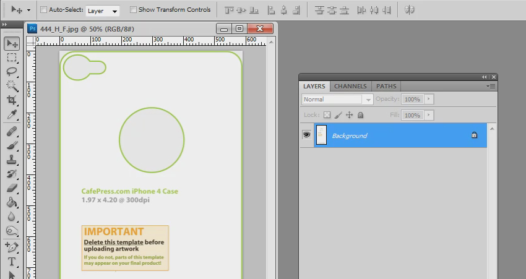
Task: Click Align Right Edges icon
Action: click(296, 10)
